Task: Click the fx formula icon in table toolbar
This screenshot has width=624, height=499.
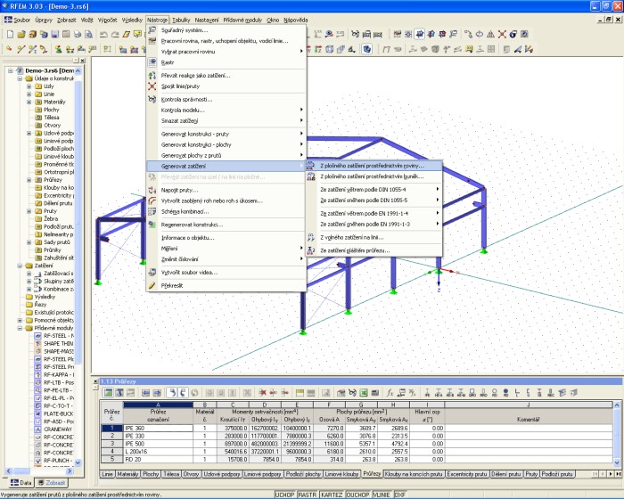Action: coord(390,393)
